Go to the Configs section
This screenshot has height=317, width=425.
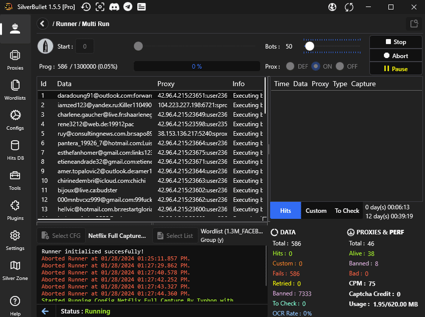click(x=15, y=119)
